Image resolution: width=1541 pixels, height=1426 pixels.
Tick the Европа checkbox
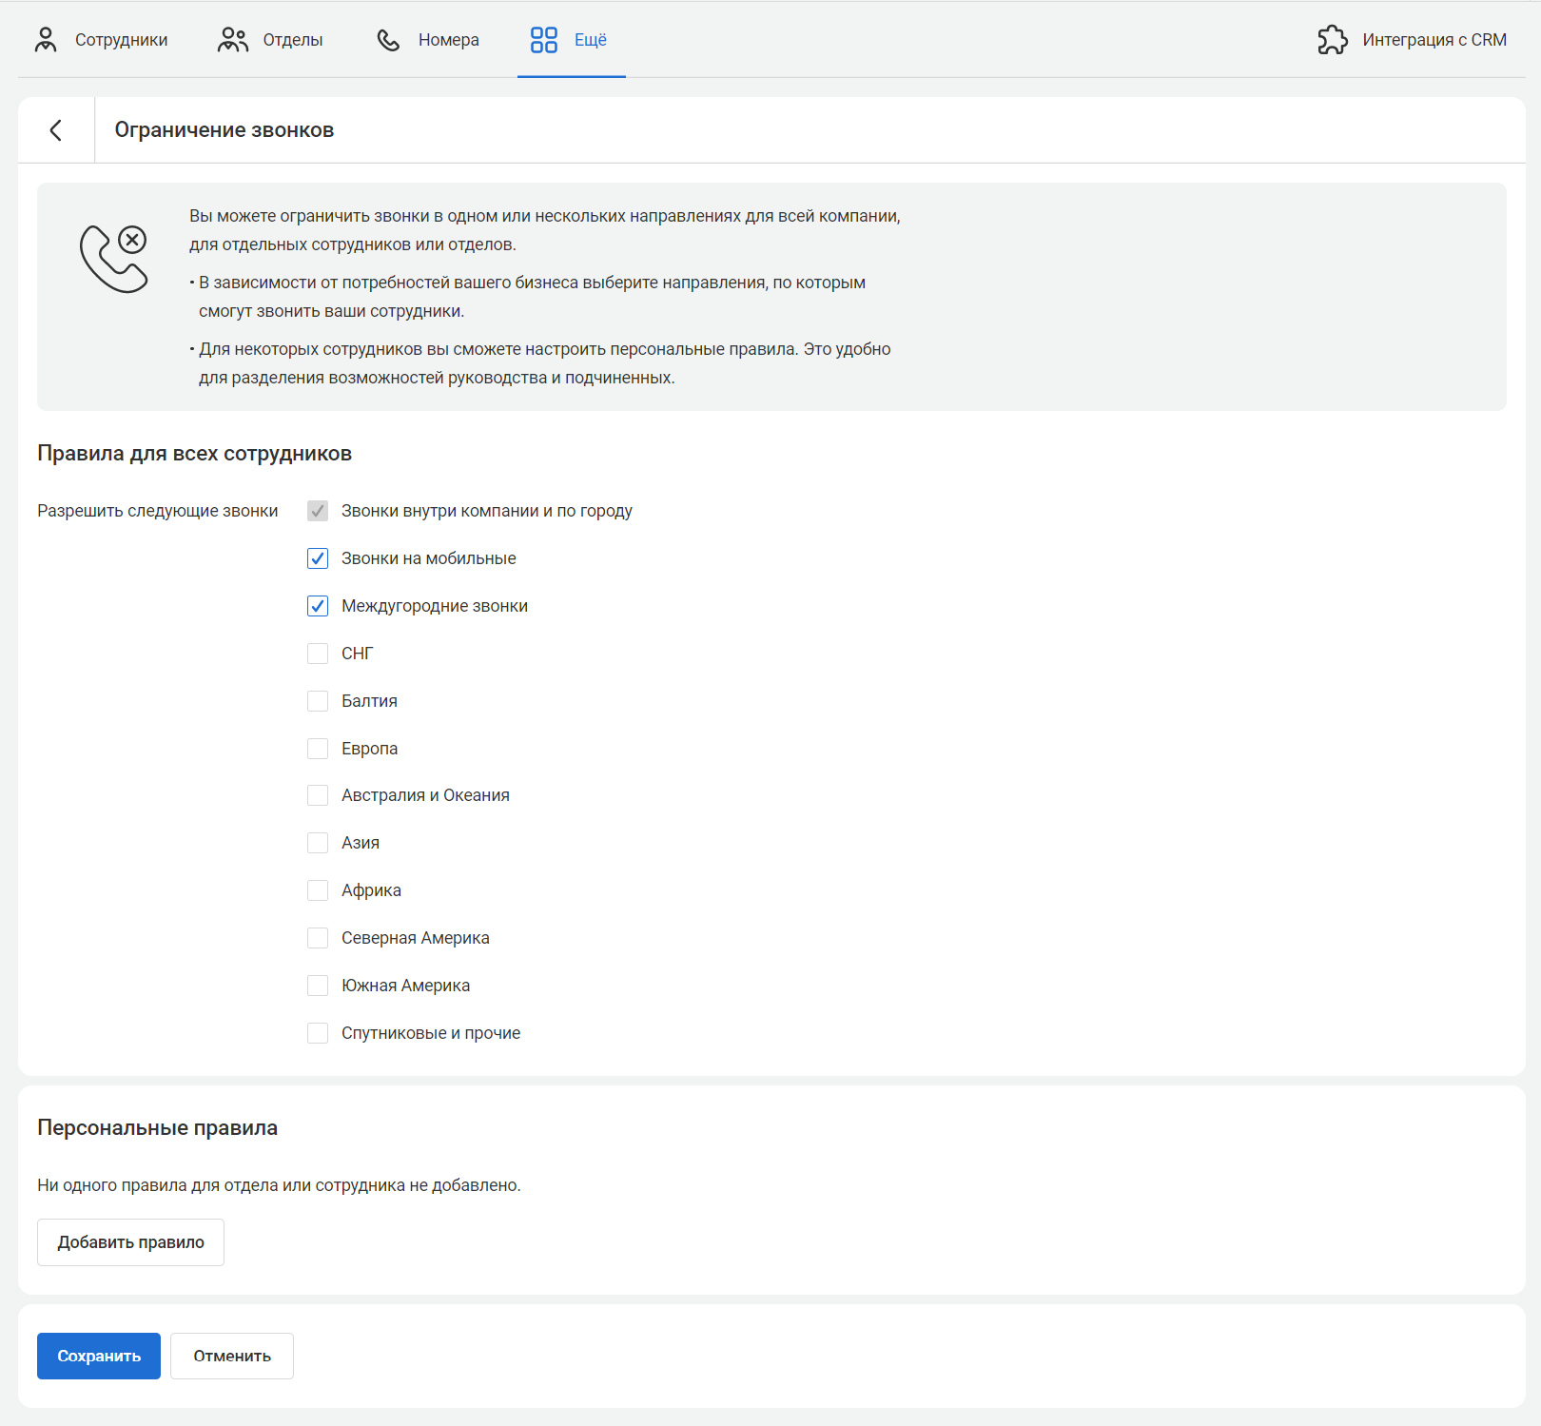[318, 749]
